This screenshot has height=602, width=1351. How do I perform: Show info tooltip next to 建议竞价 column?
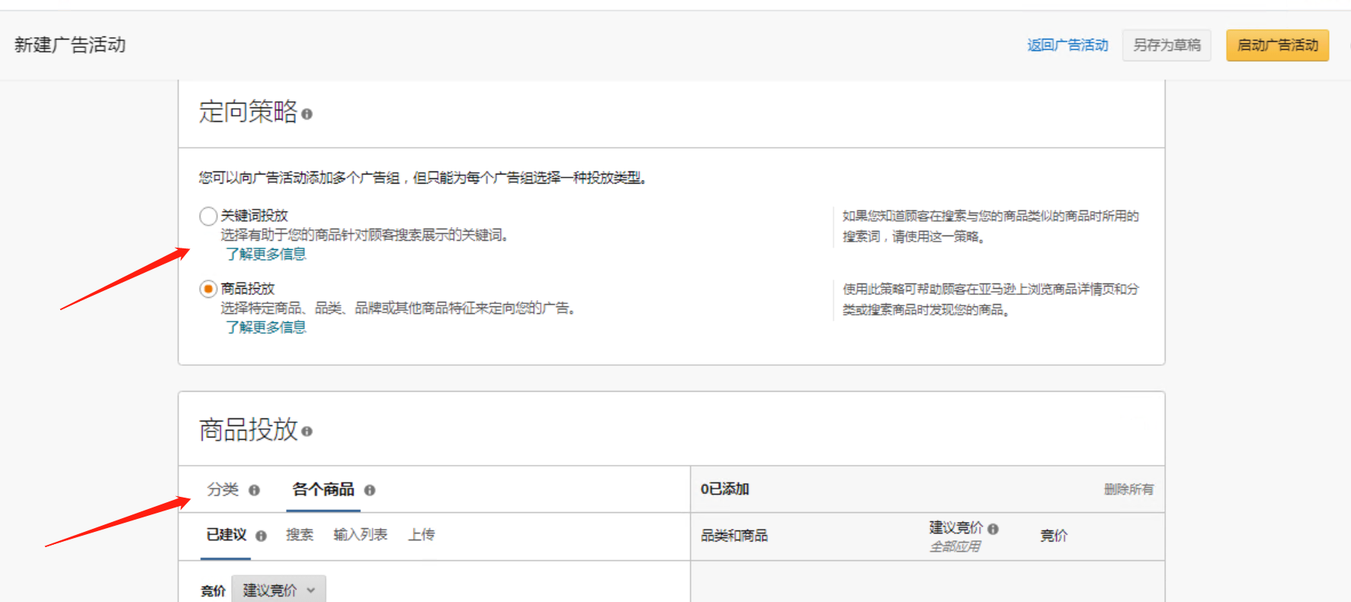(993, 528)
